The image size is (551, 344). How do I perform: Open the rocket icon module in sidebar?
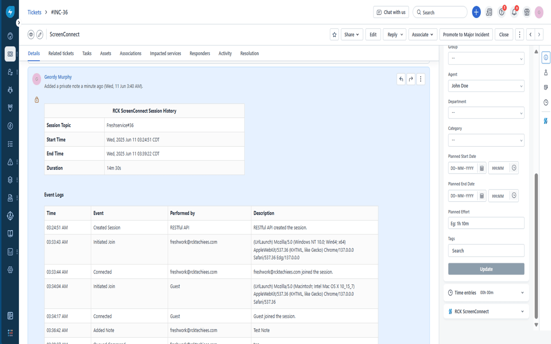pos(10,216)
